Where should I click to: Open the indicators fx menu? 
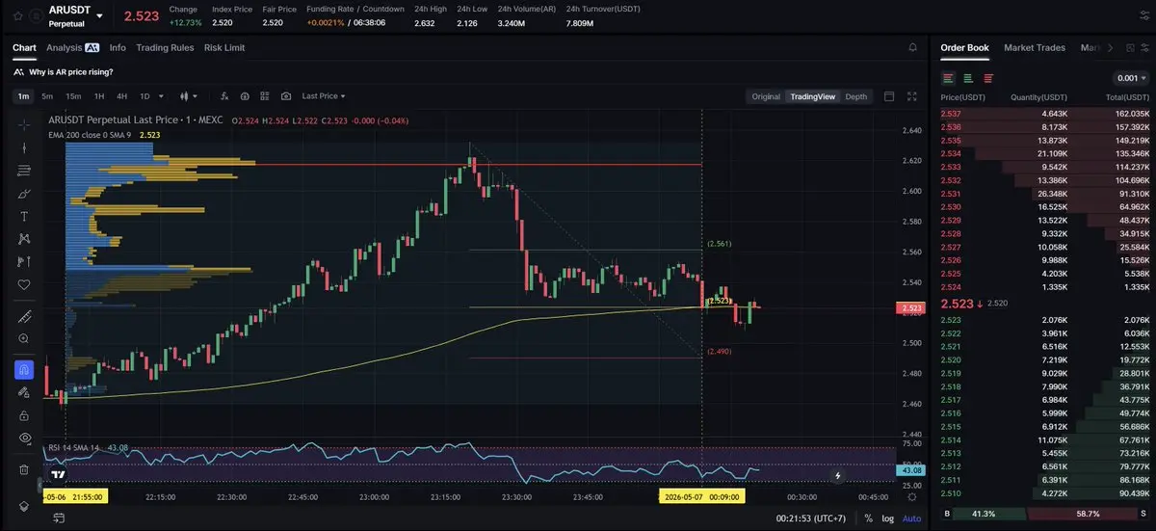pos(224,96)
